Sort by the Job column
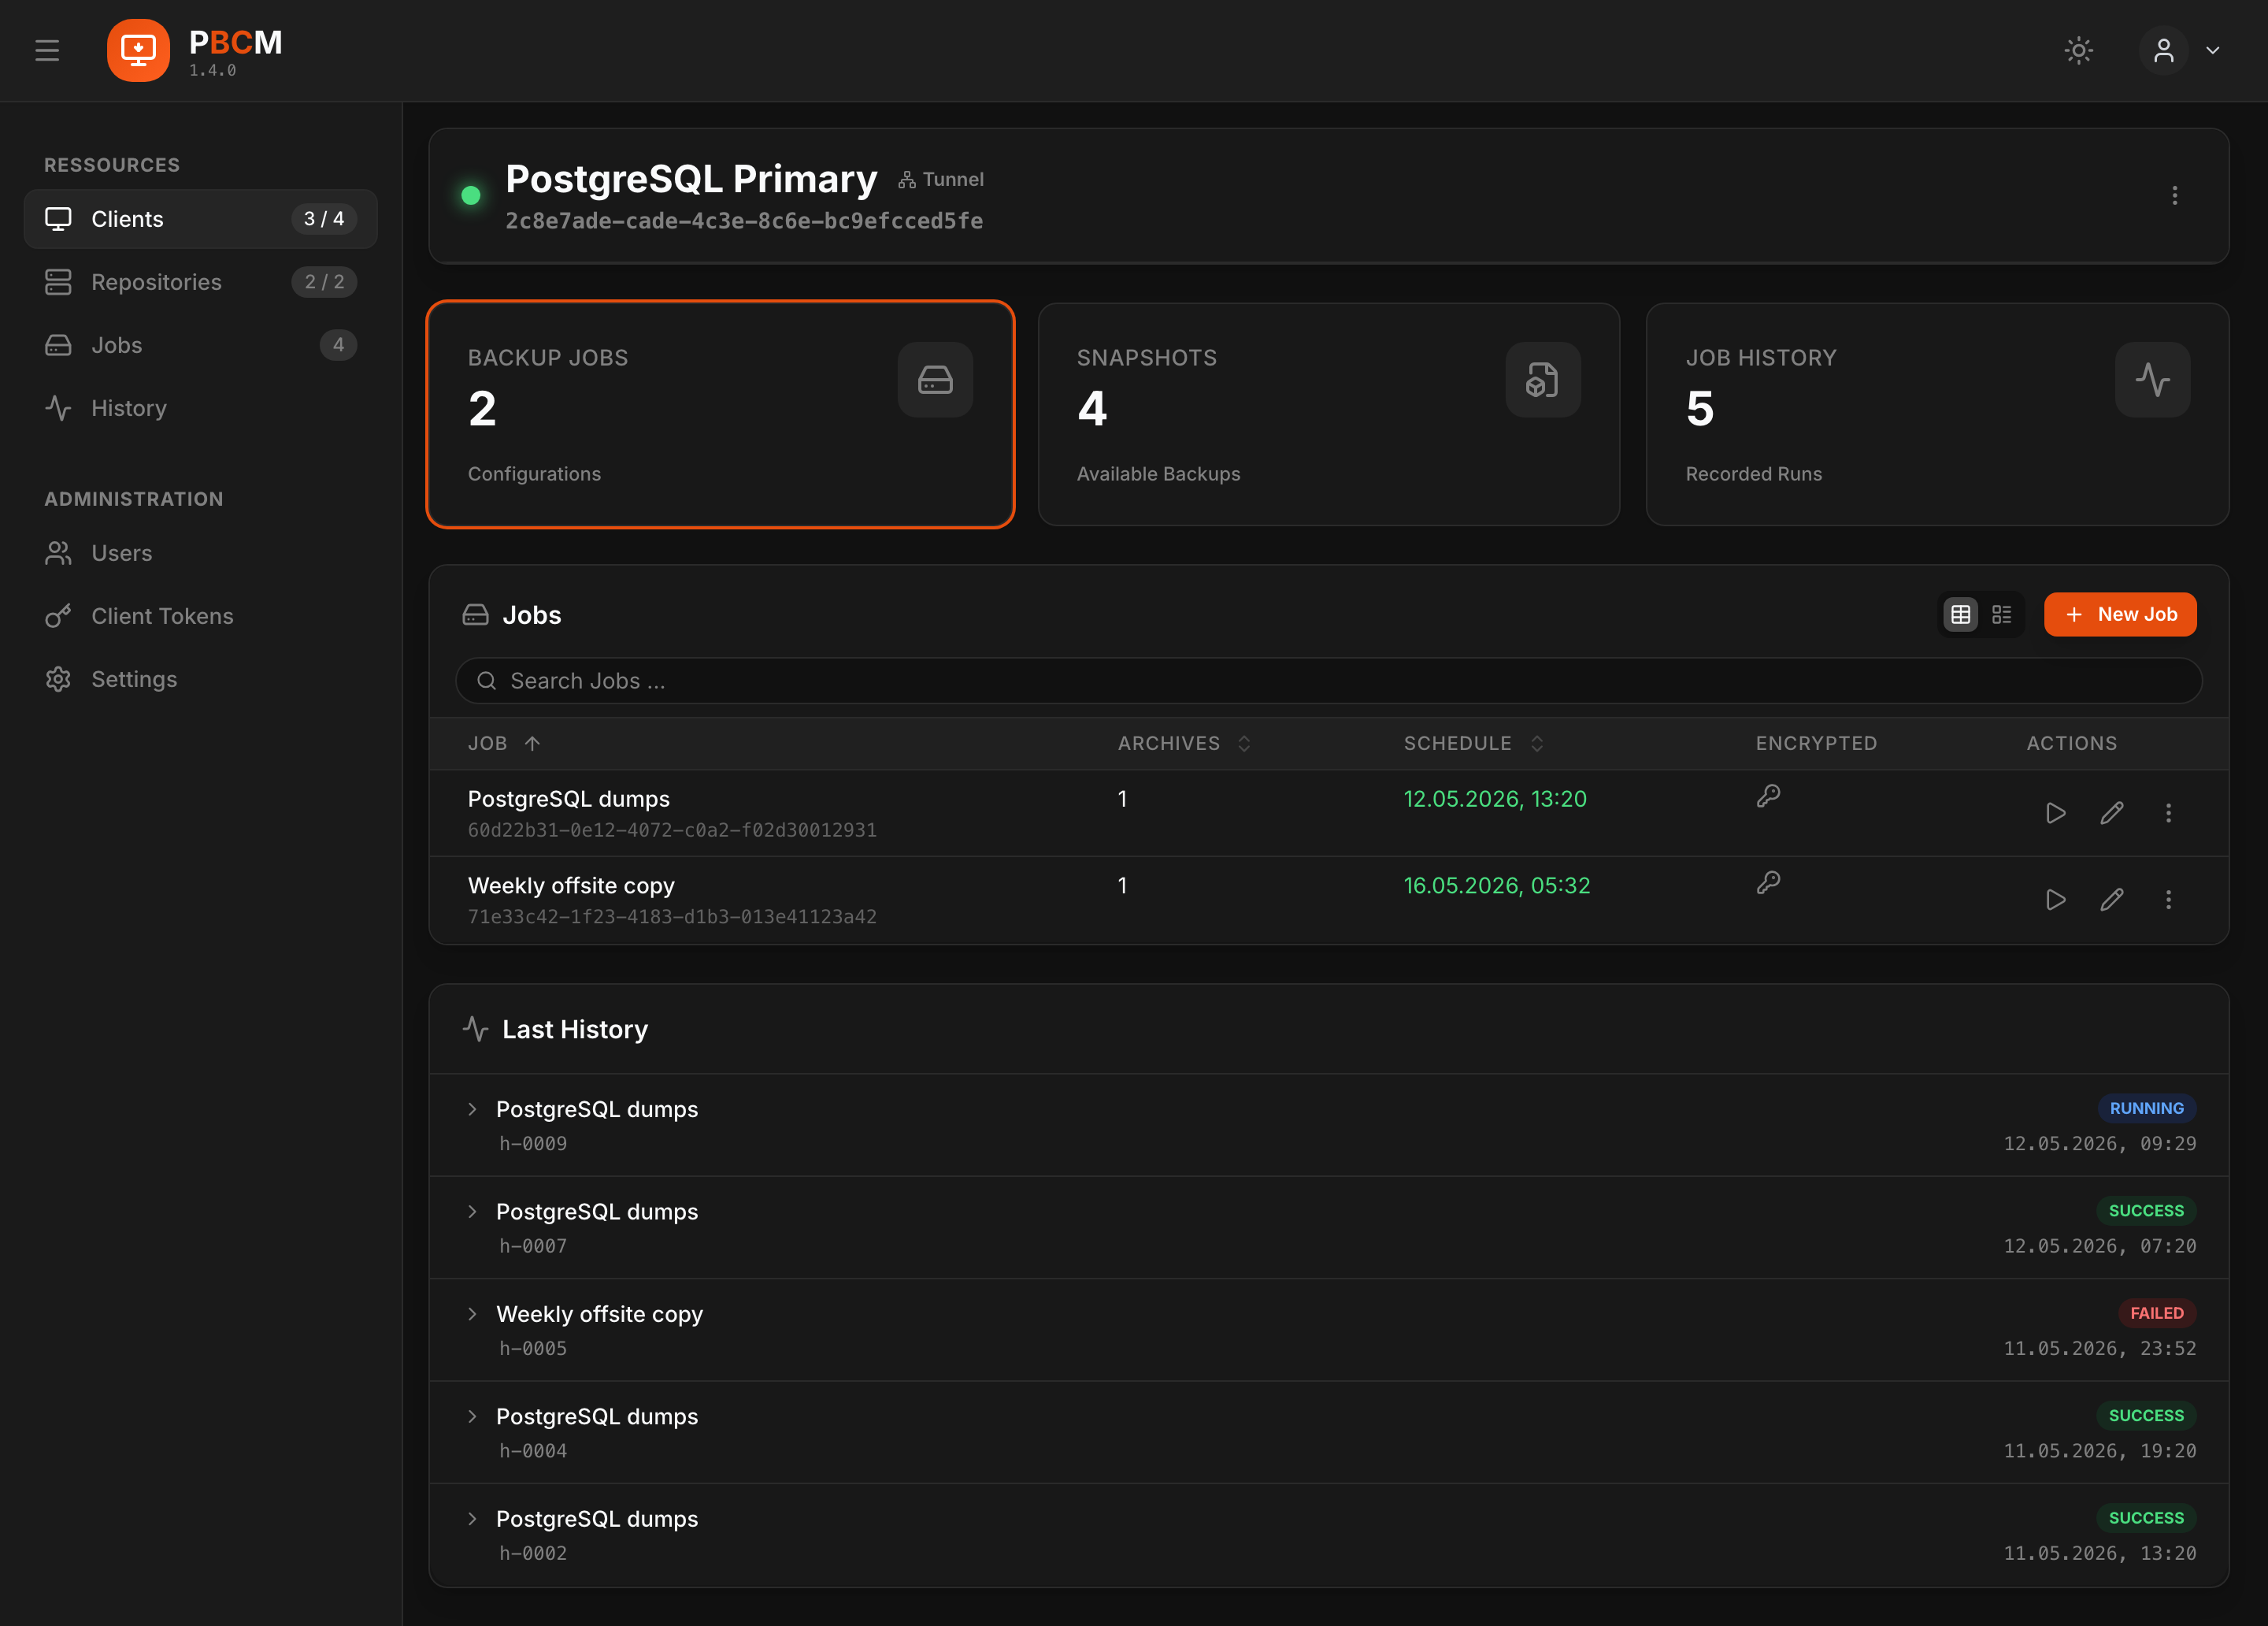This screenshot has width=2268, height=1626. click(x=504, y=744)
